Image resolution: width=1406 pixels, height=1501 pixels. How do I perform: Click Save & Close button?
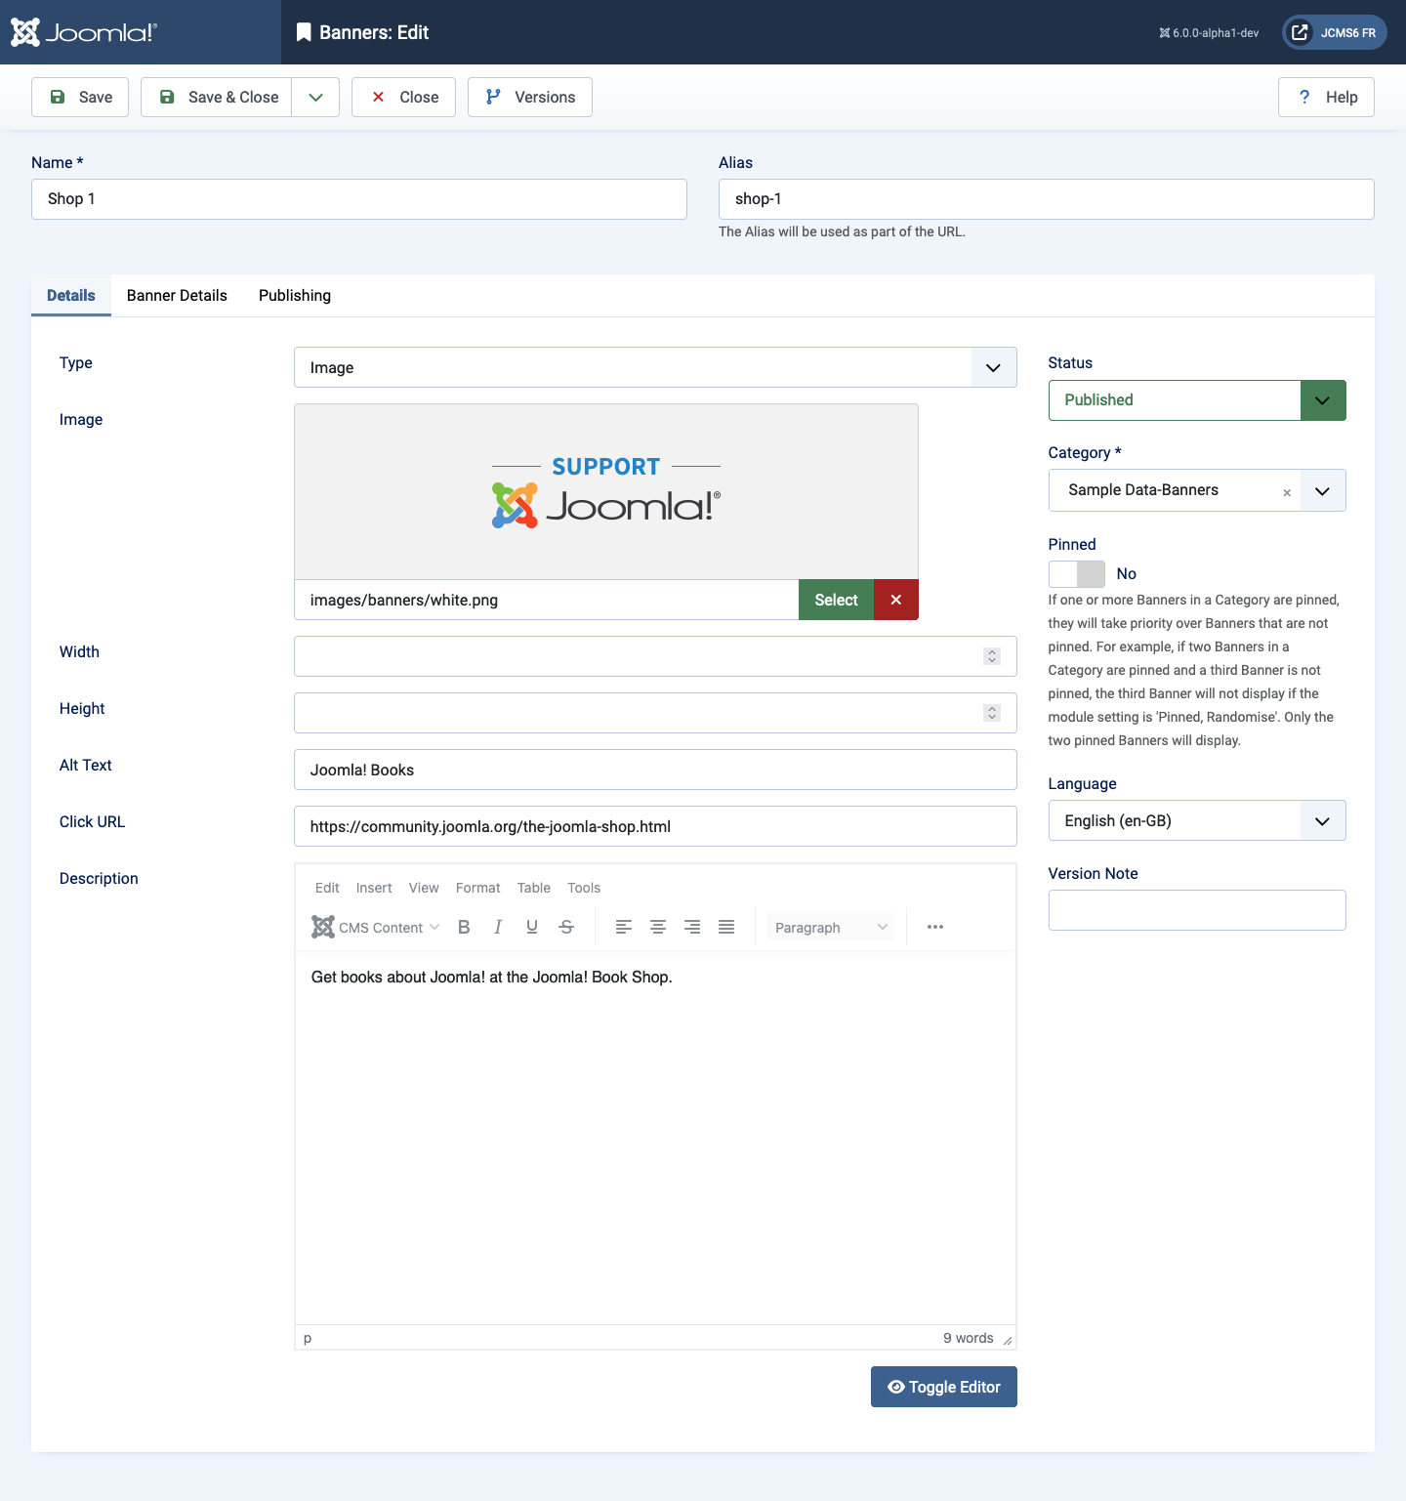(x=217, y=97)
